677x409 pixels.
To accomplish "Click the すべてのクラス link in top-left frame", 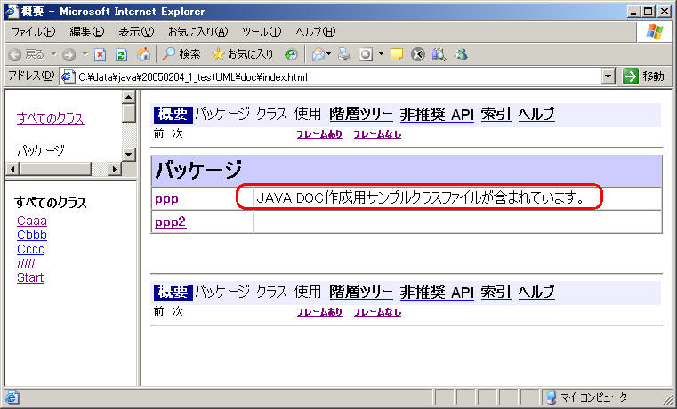I will (x=51, y=118).
